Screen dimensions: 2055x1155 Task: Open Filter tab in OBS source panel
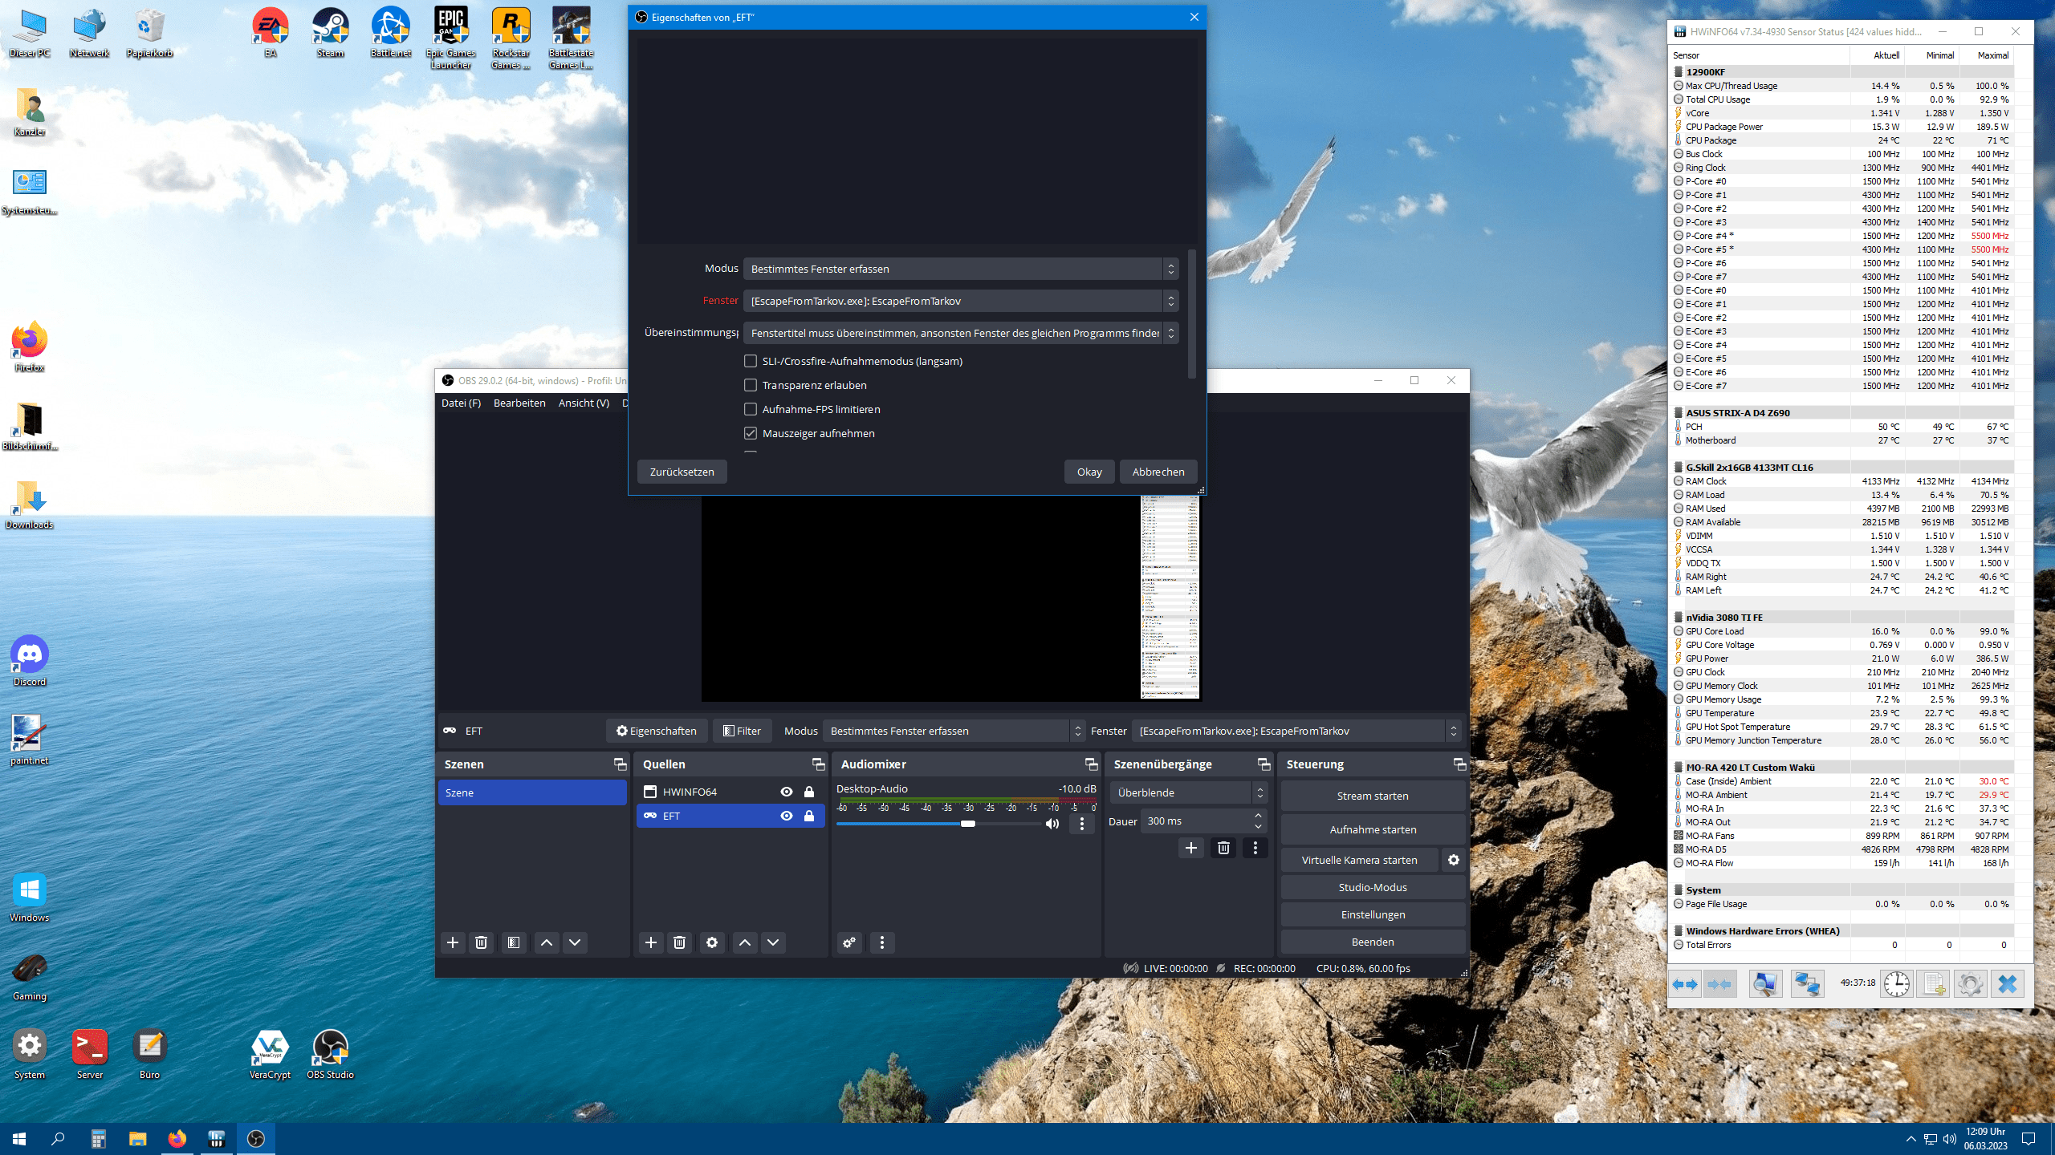tap(741, 731)
